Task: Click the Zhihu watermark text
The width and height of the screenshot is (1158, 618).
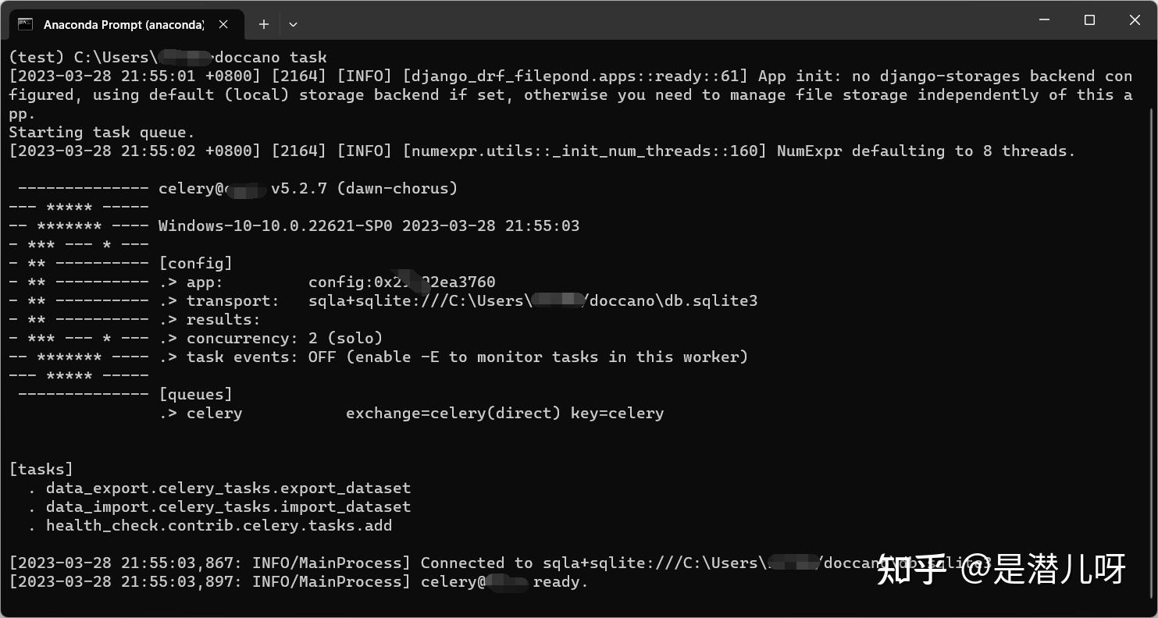Action: click(x=1001, y=569)
